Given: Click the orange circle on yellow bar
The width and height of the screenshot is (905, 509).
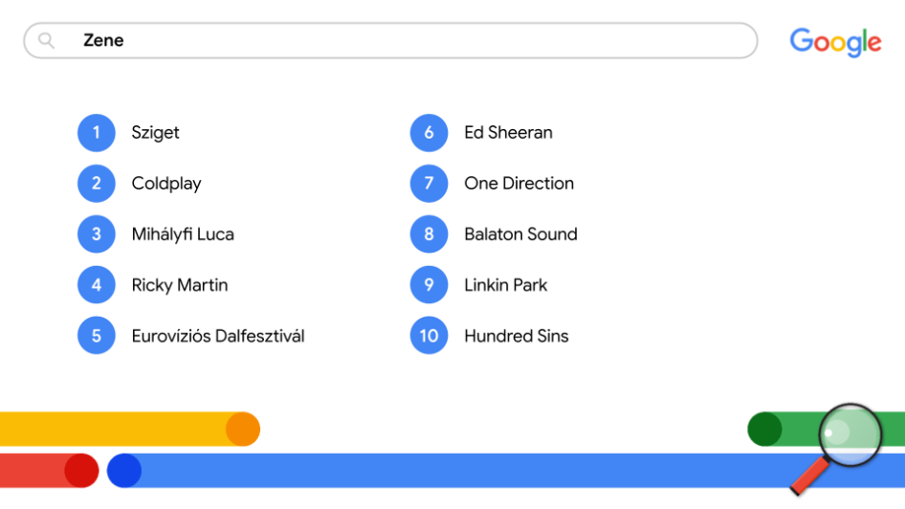Looking at the screenshot, I should click(243, 429).
